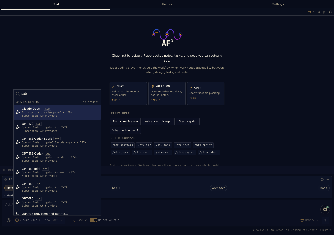Click the chat bubble icon on CHAT card

[x=114, y=86]
